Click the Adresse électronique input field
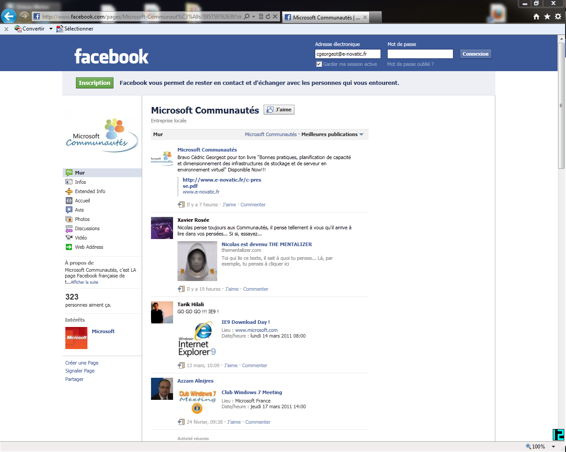The width and height of the screenshot is (566, 452). 347,54
